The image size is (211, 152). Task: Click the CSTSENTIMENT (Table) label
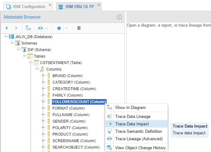[61, 63]
